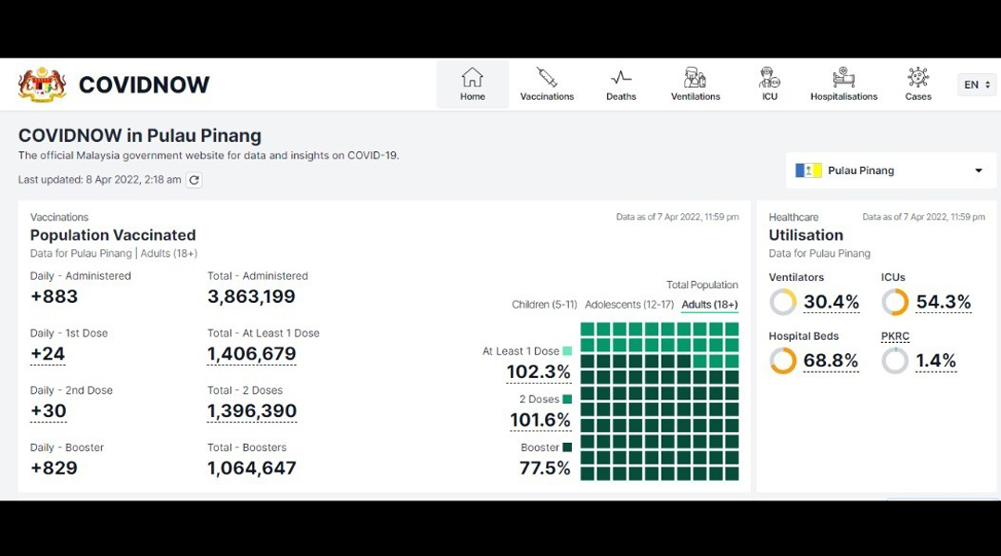Switch to Children (5-11) tab
The height and width of the screenshot is (556, 1001).
click(x=544, y=305)
